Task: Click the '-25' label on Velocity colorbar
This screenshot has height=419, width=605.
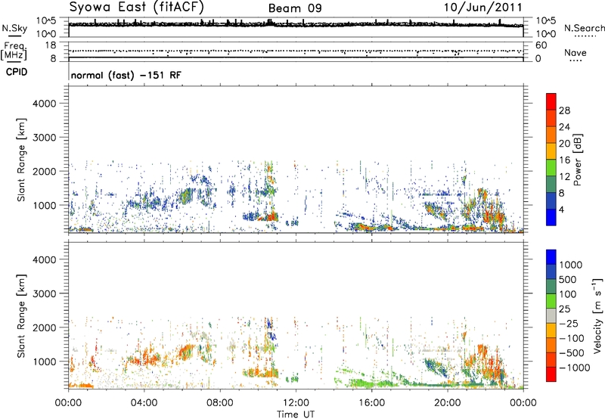Action: (569, 323)
